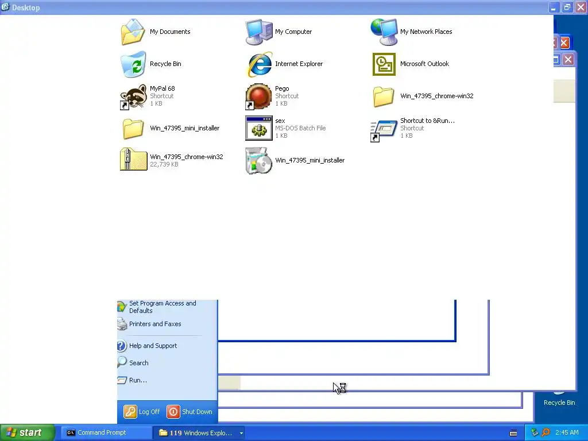Choose Search in the Start menu

point(138,363)
